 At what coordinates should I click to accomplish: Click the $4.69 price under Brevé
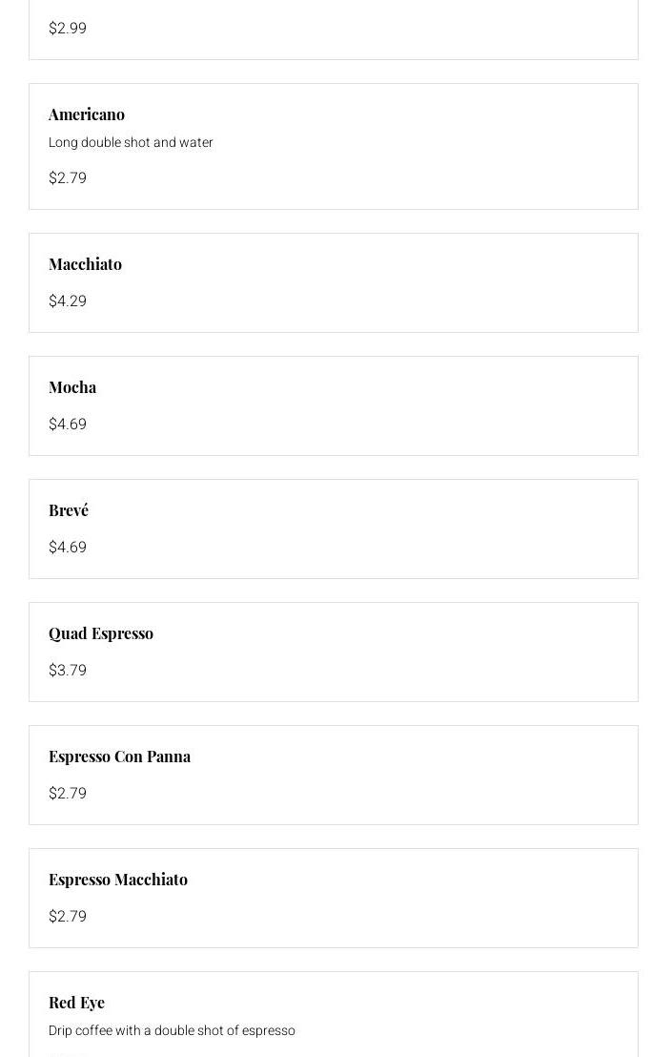(68, 548)
